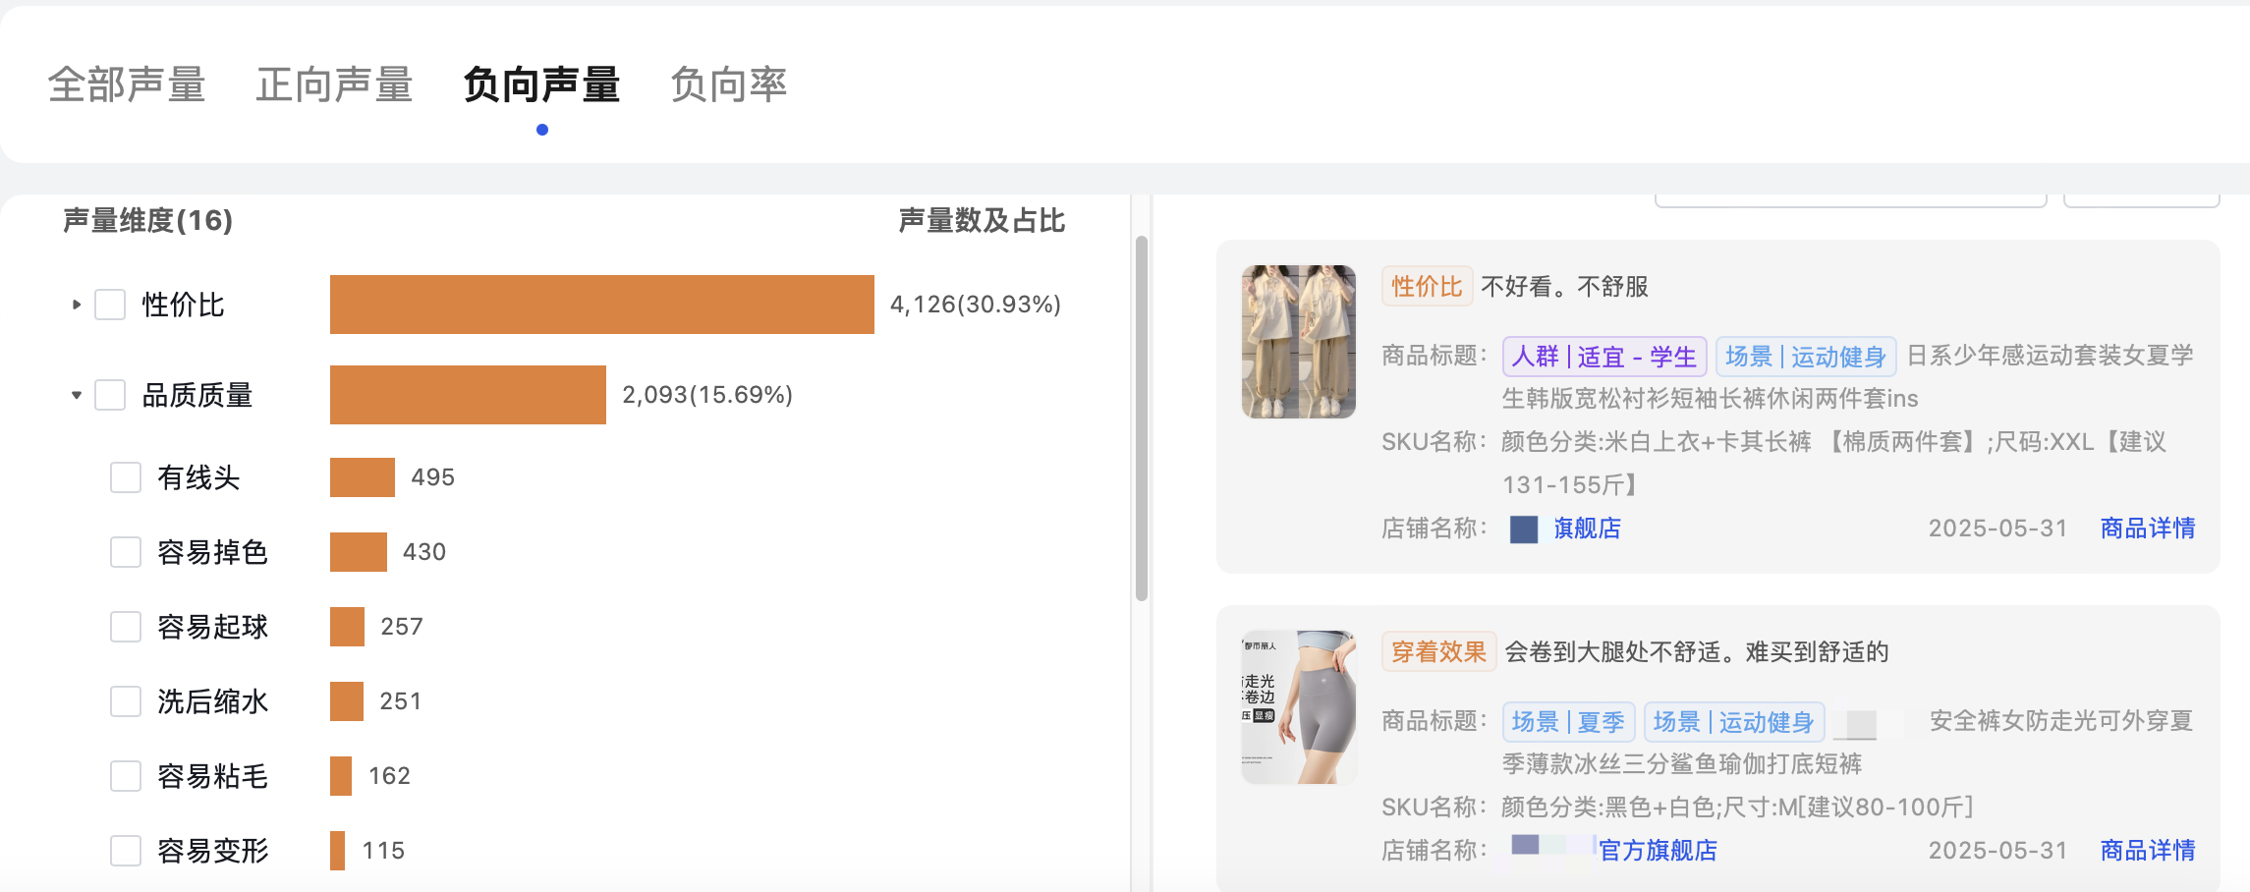
Task: Click the orange 性价比 volume bar
Action: (x=602, y=305)
